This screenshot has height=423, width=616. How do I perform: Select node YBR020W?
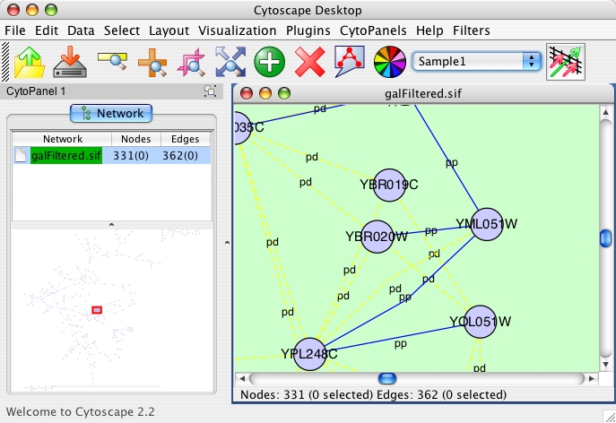pyautogui.click(x=377, y=237)
